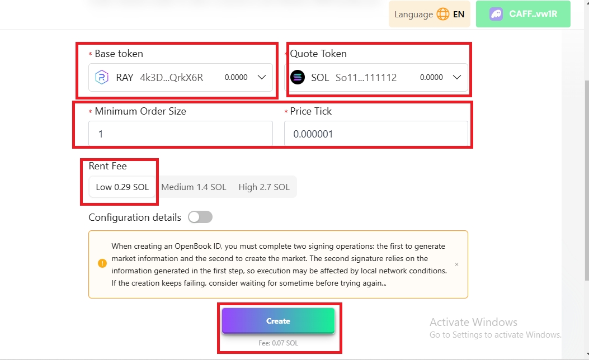Click the SOL token logo
The width and height of the screenshot is (589, 360).
click(298, 78)
